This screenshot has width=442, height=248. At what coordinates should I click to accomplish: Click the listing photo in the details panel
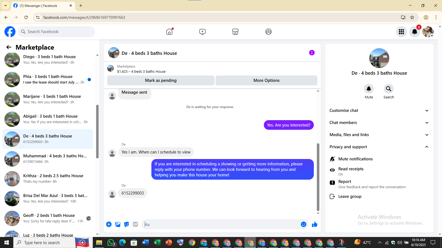379,58
